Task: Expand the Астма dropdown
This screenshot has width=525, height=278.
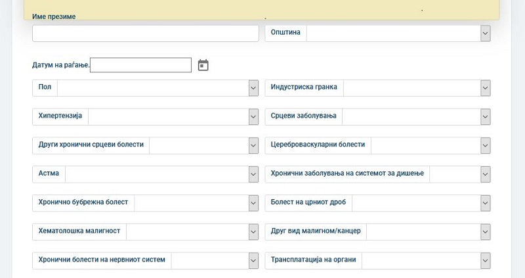Action: [161, 174]
